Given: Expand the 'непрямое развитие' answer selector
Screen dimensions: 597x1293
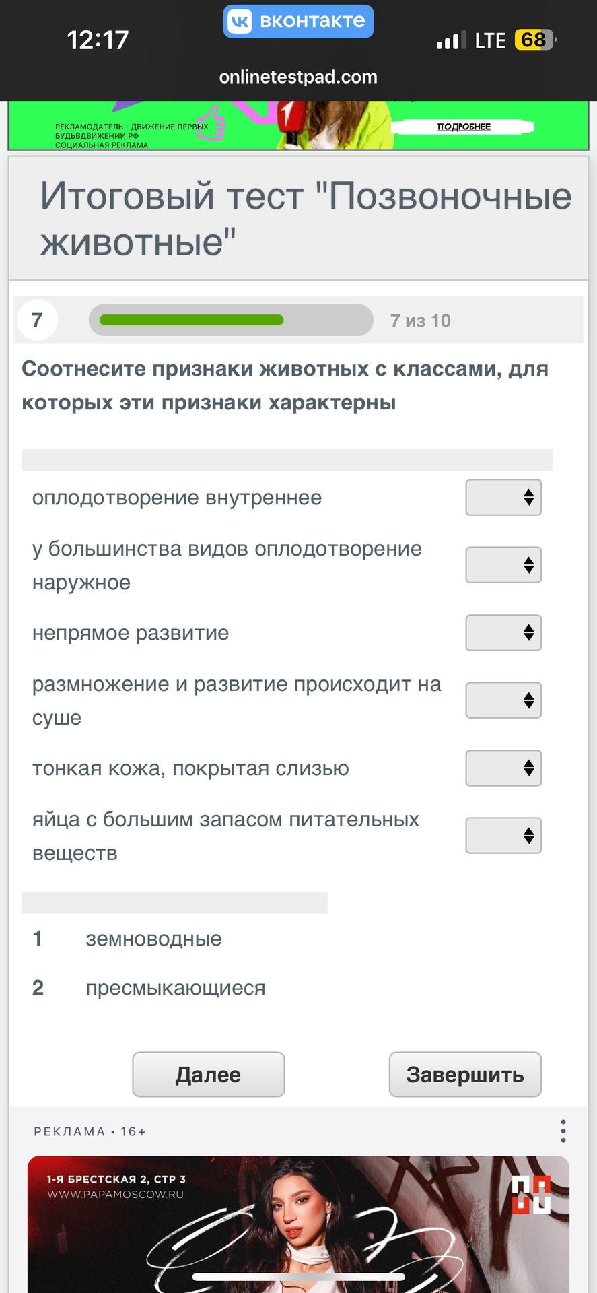Looking at the screenshot, I should coord(503,633).
